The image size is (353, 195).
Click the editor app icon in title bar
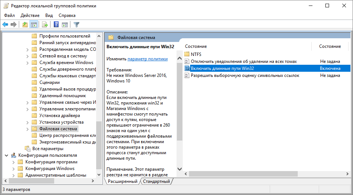point(6,6)
